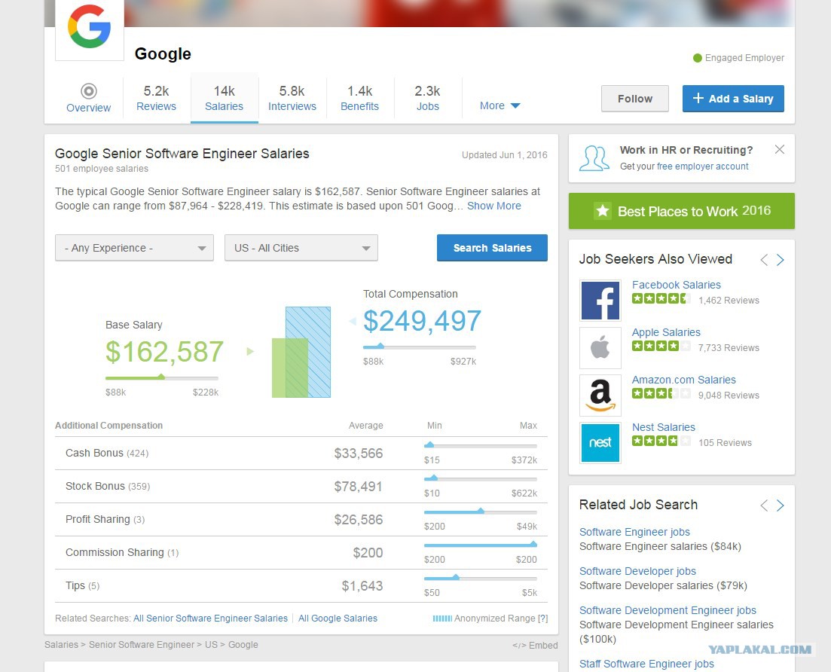Open the US - All Cities dropdown
Image resolution: width=831 pixels, height=672 pixels.
tap(301, 248)
